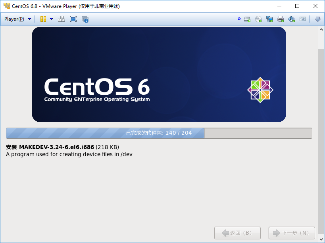Pause the virtual machine with the yellow pause icon

tap(43, 19)
